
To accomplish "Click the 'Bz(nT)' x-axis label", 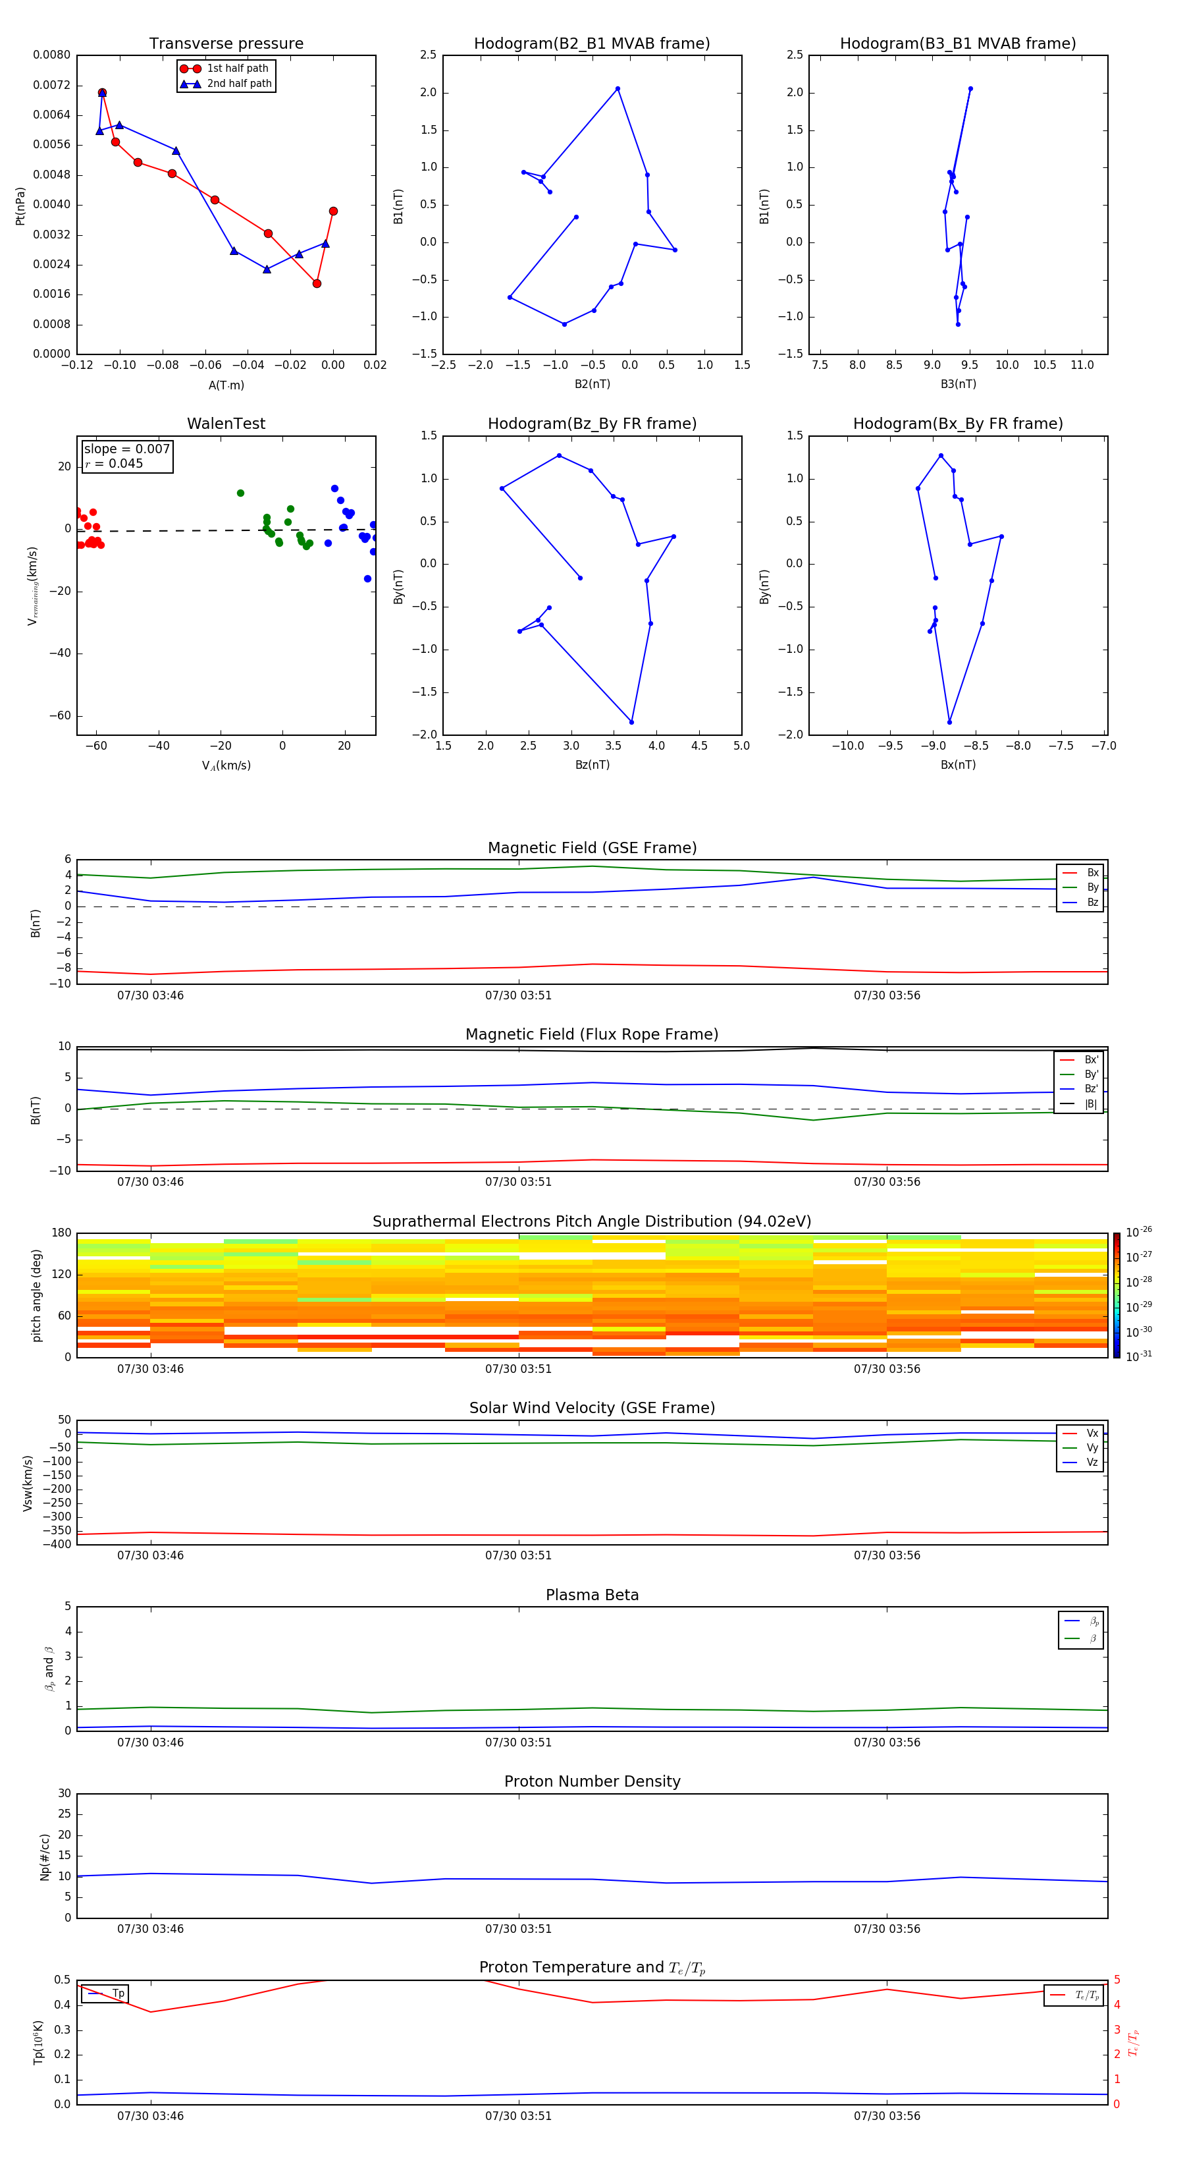I will tap(592, 765).
